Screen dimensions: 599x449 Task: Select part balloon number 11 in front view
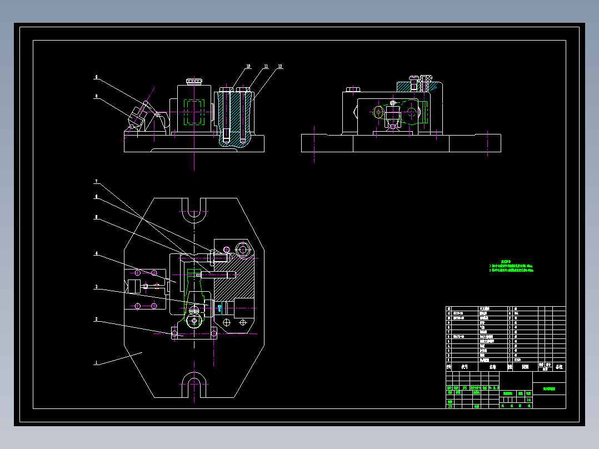click(x=266, y=66)
